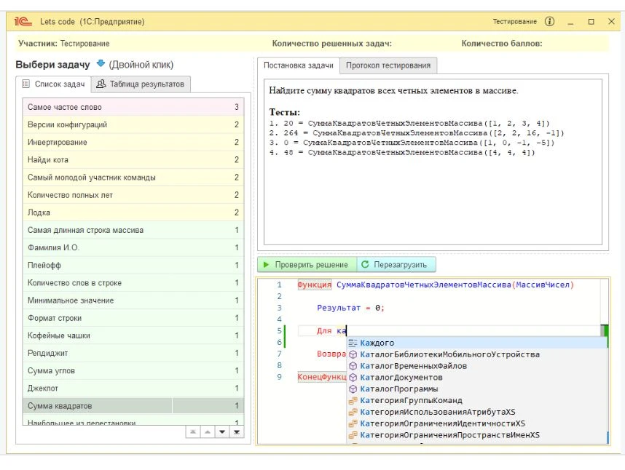Click Результат = 0 code line

350,308
